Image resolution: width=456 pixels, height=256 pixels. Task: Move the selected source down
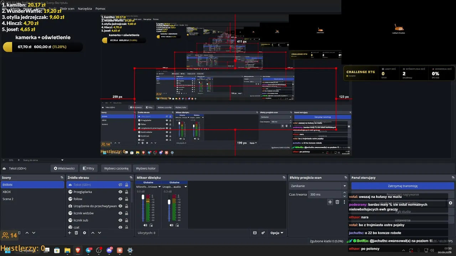pyautogui.click(x=99, y=233)
